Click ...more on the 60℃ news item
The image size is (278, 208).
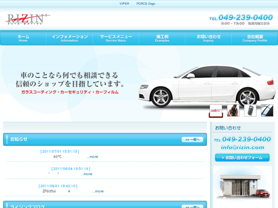(93, 157)
